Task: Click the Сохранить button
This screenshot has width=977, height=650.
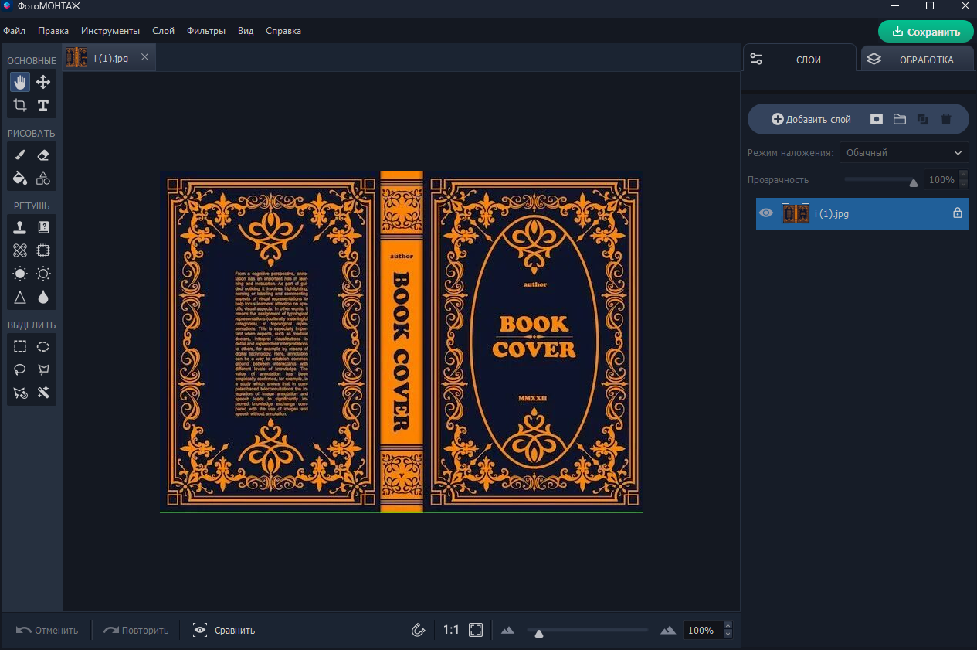Action: click(x=926, y=32)
